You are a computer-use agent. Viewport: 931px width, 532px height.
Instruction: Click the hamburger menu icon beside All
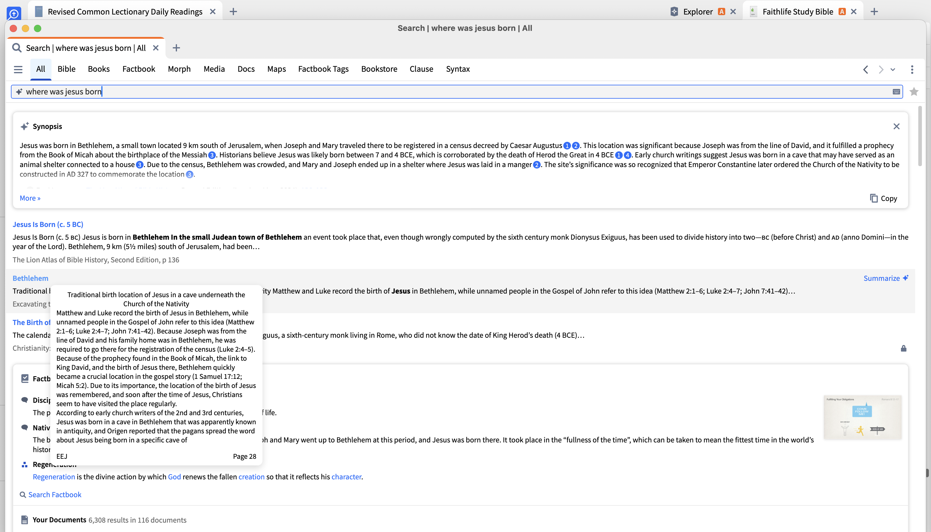point(18,69)
